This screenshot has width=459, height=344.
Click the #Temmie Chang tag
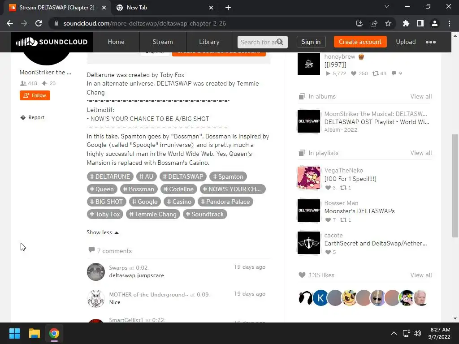coord(153,215)
